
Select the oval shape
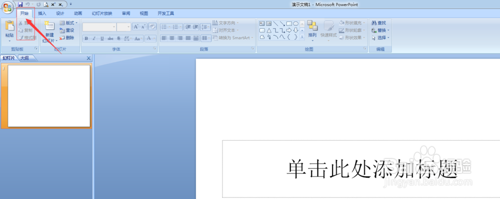(x=296, y=23)
